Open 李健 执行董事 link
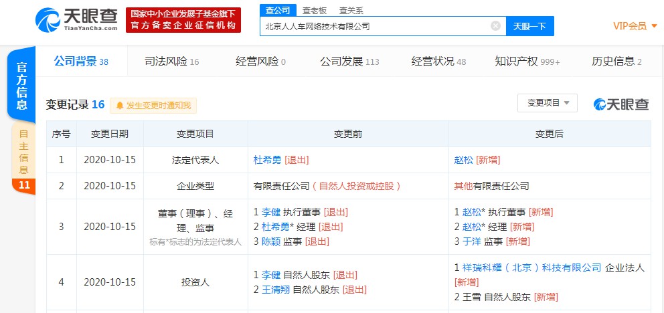Viewport: 664px width, 313px height. 271,212
